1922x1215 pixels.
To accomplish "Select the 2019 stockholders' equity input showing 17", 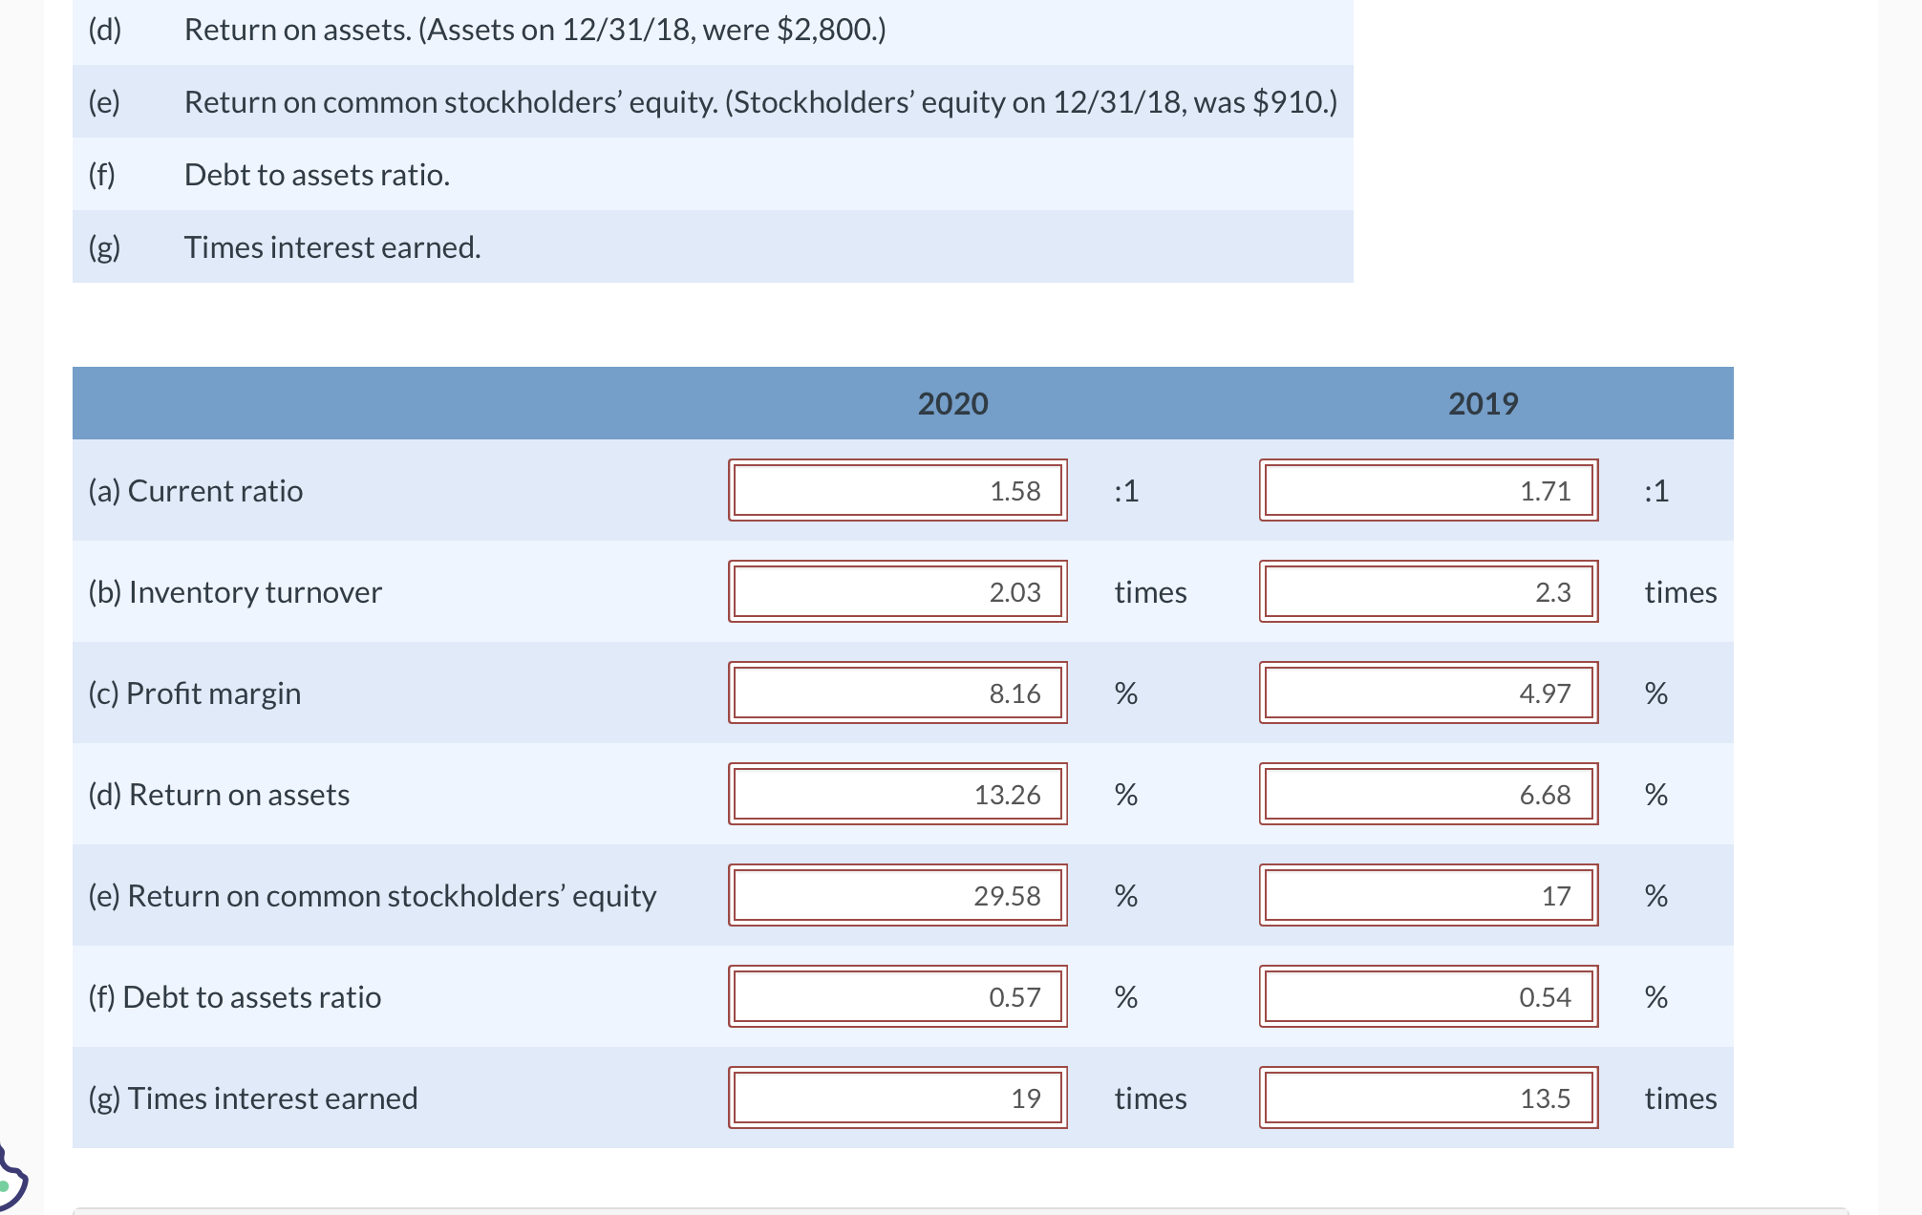I will tap(1427, 896).
